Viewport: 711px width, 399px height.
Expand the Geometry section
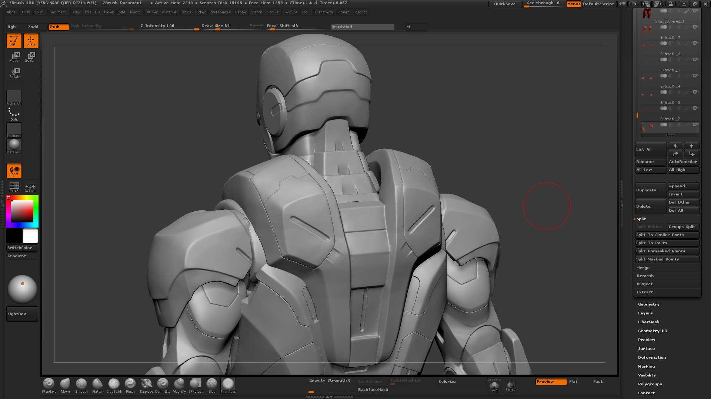(x=649, y=304)
